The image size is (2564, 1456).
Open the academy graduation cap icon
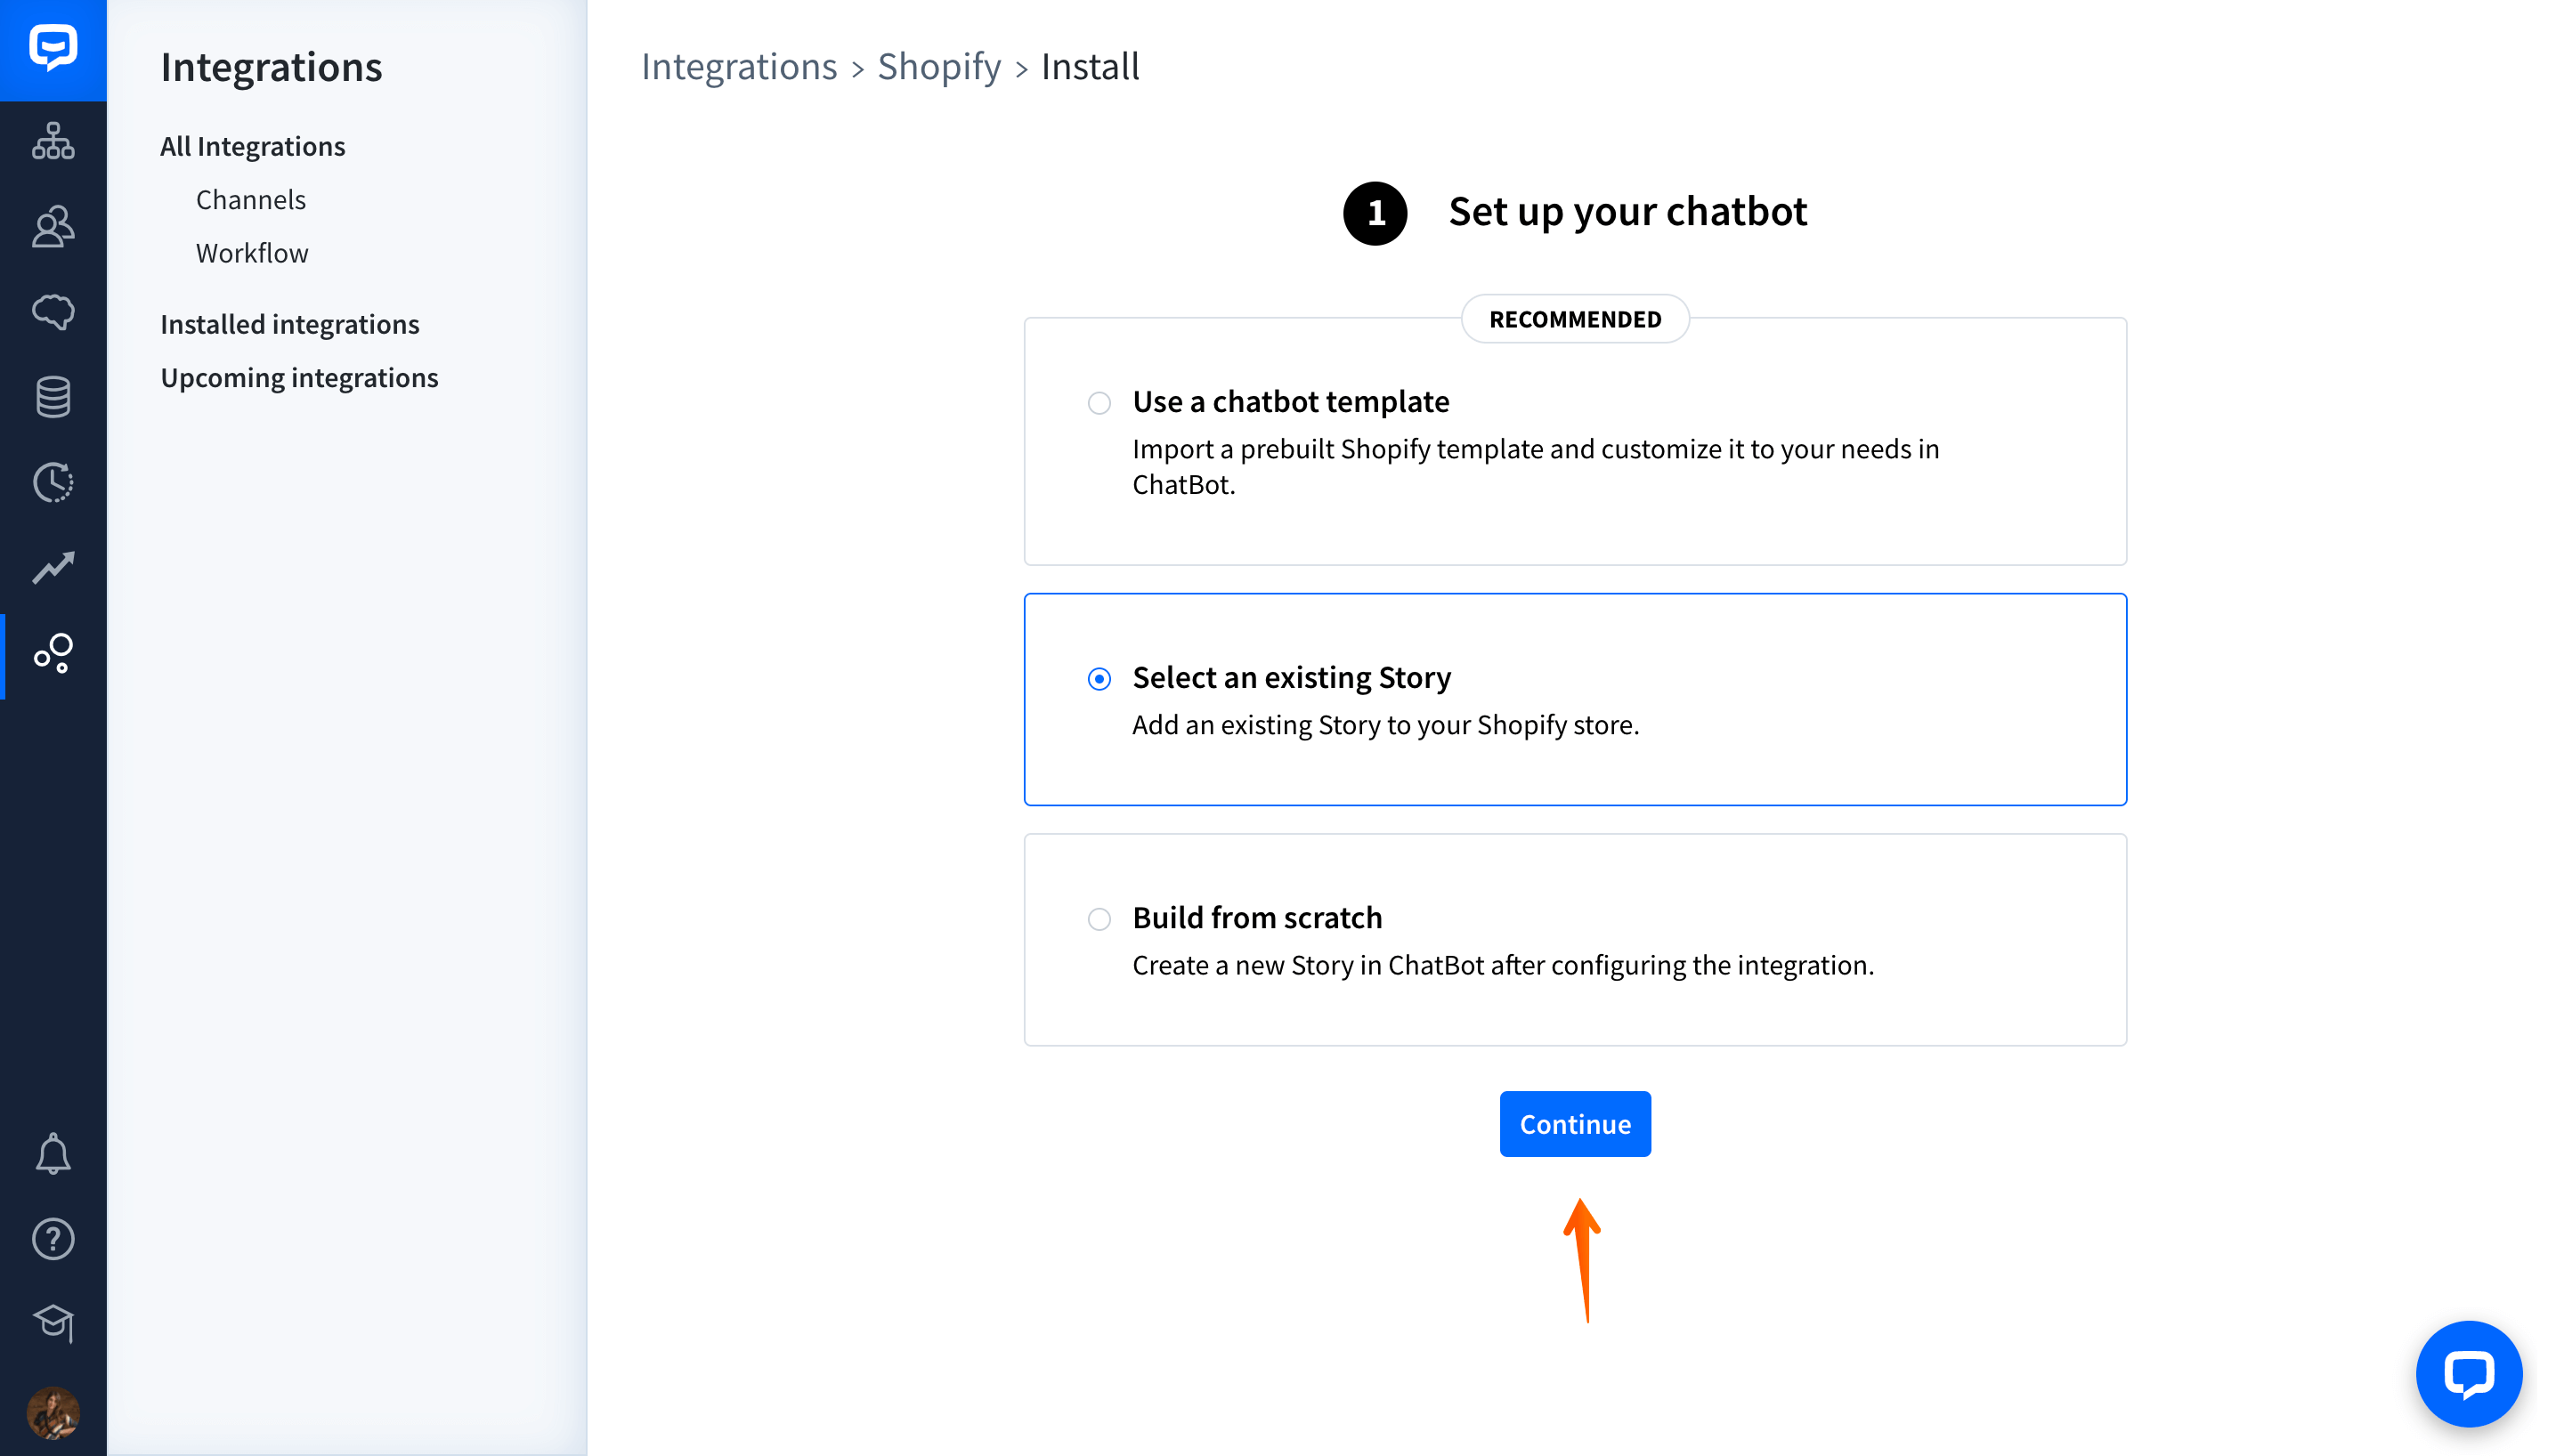click(53, 1323)
